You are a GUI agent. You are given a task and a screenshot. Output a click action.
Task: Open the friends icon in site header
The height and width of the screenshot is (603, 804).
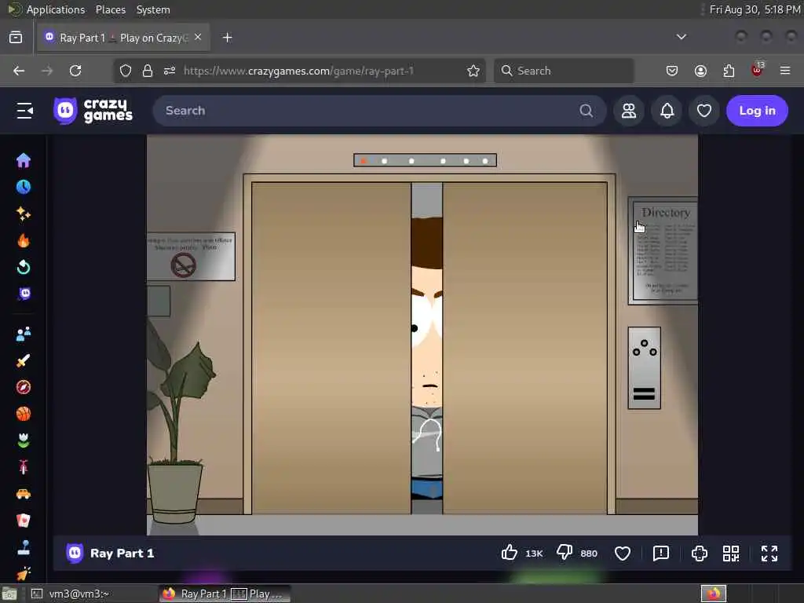click(629, 111)
